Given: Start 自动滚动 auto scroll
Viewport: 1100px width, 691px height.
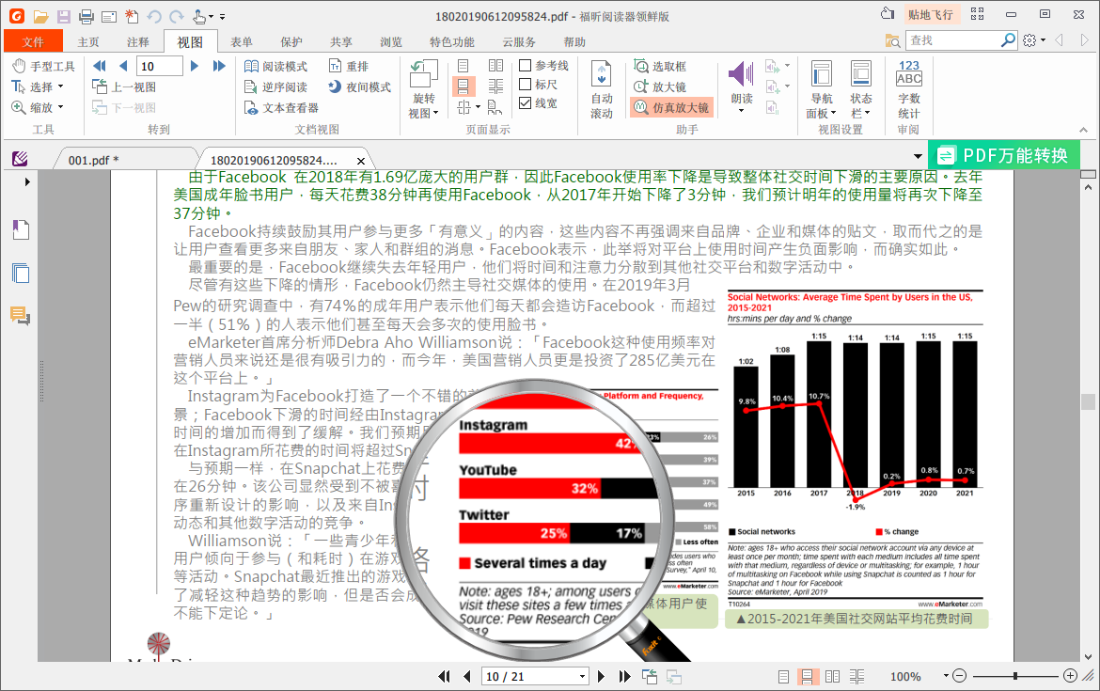Looking at the screenshot, I should tap(601, 89).
